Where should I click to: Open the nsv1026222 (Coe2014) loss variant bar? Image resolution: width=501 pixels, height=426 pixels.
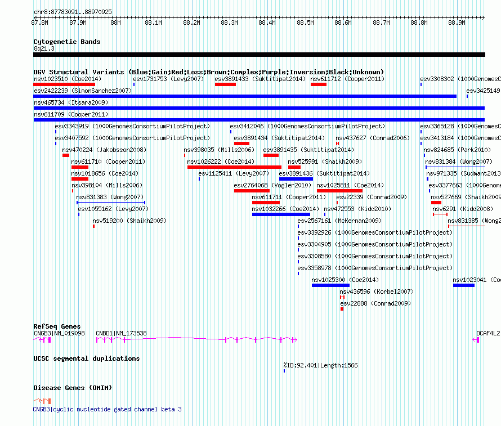234,167
